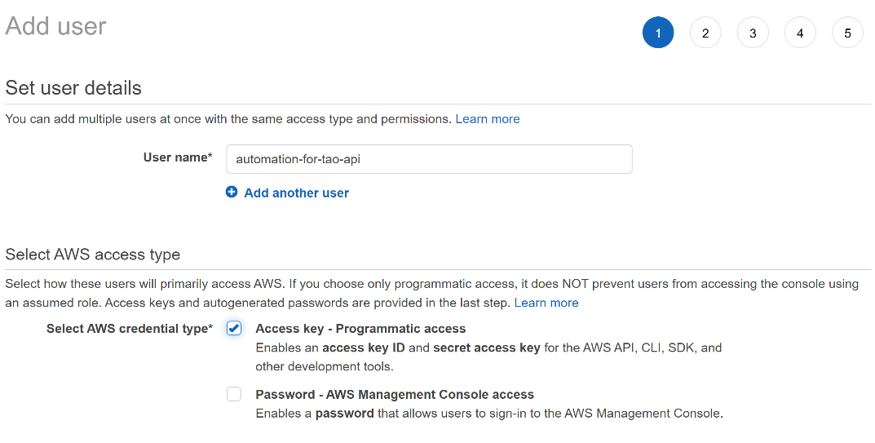Go to step 1 in the wizard

click(x=658, y=33)
